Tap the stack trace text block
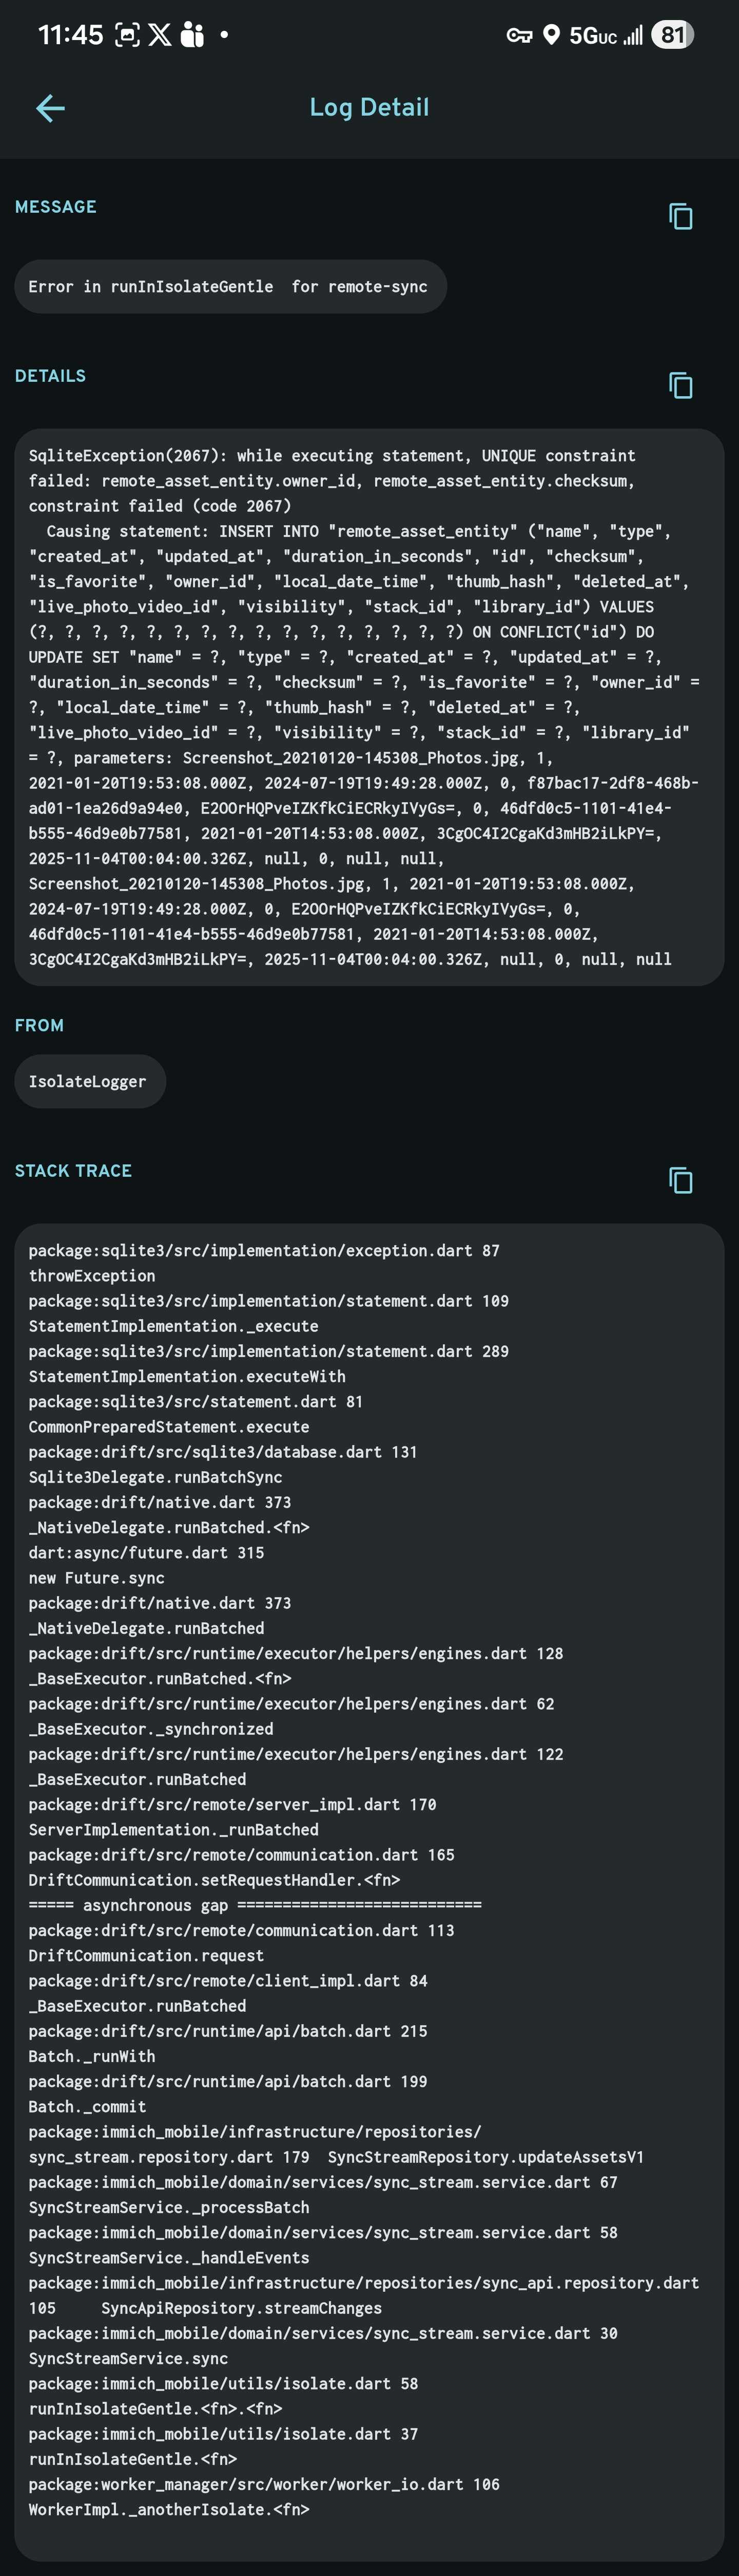 tap(368, 1880)
